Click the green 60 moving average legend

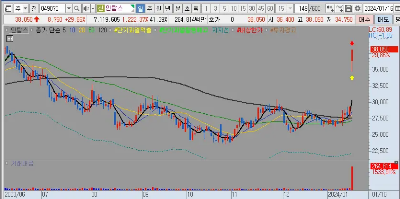click(x=91, y=30)
